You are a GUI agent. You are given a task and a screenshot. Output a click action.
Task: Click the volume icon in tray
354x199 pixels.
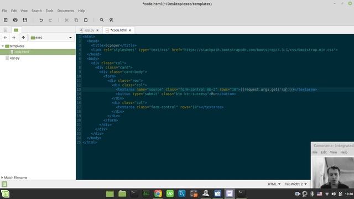(x=334, y=194)
